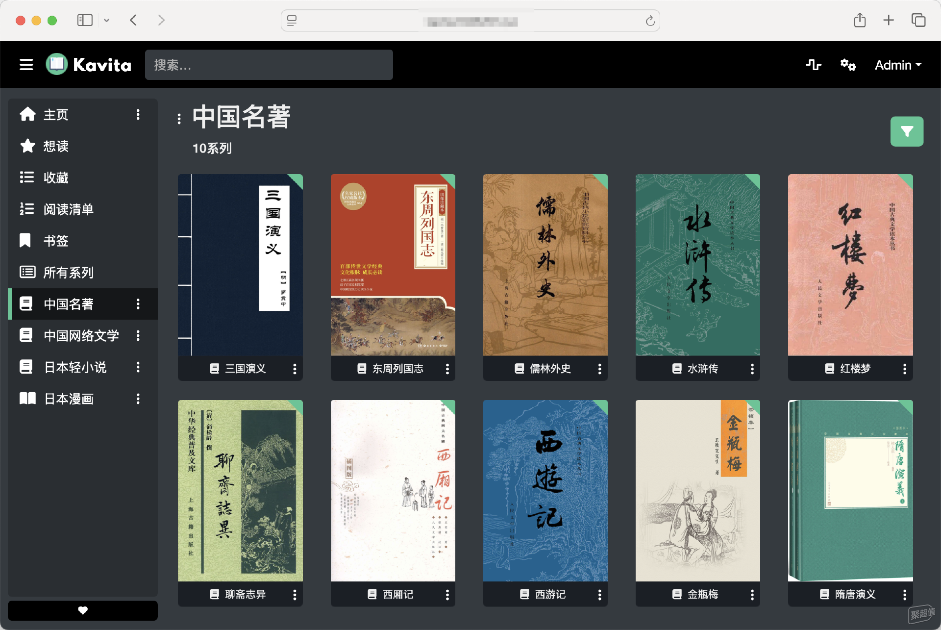Click Safari address bar
The width and height of the screenshot is (941, 630).
point(470,21)
